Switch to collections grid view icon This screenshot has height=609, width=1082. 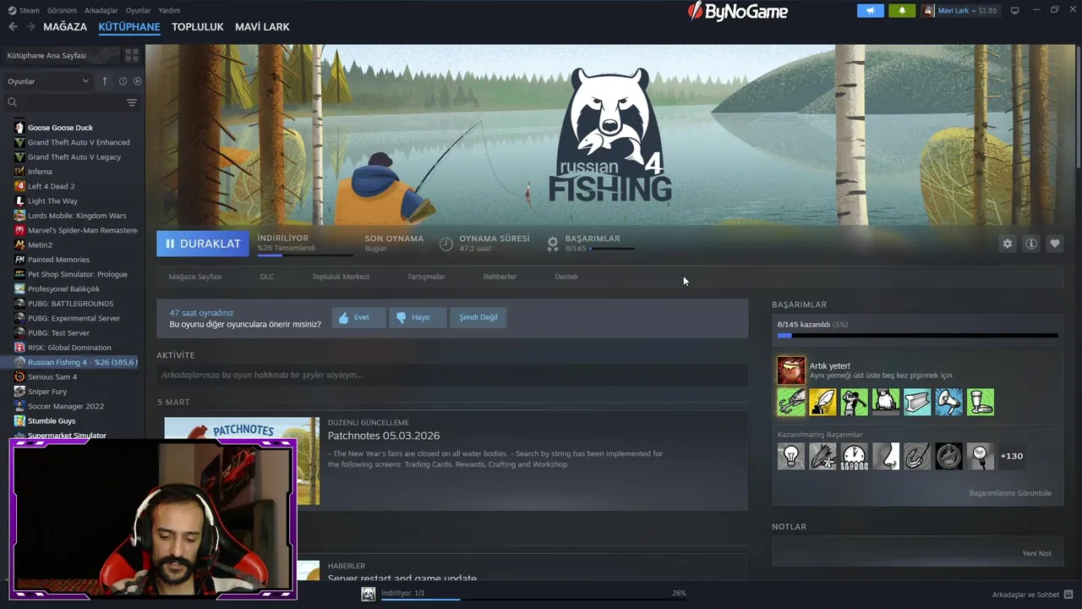point(132,55)
